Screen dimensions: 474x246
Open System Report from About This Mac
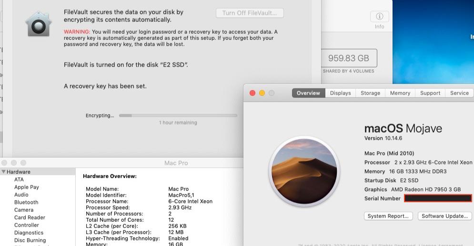pyautogui.click(x=388, y=216)
